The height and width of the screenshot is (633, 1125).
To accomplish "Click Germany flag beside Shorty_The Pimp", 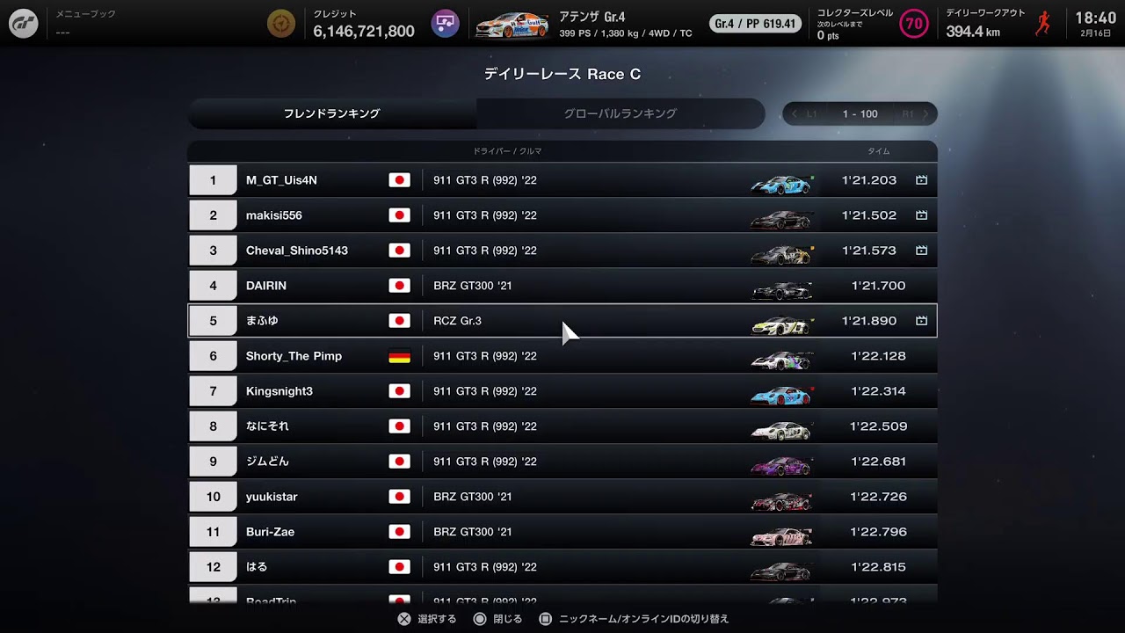I will (399, 356).
